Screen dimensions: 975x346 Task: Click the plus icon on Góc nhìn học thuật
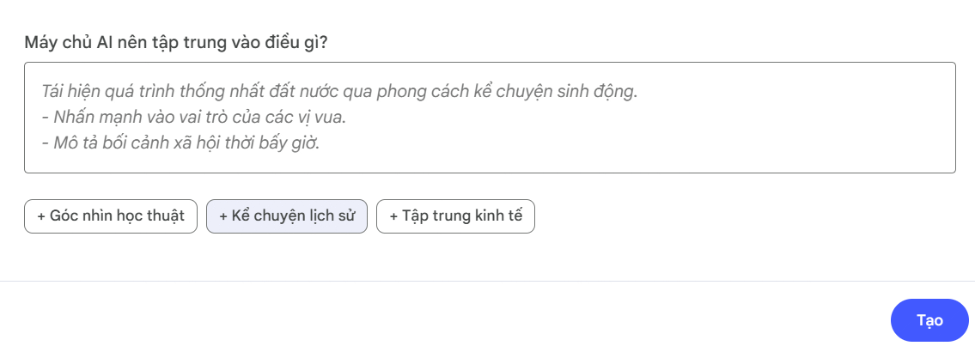(x=41, y=216)
